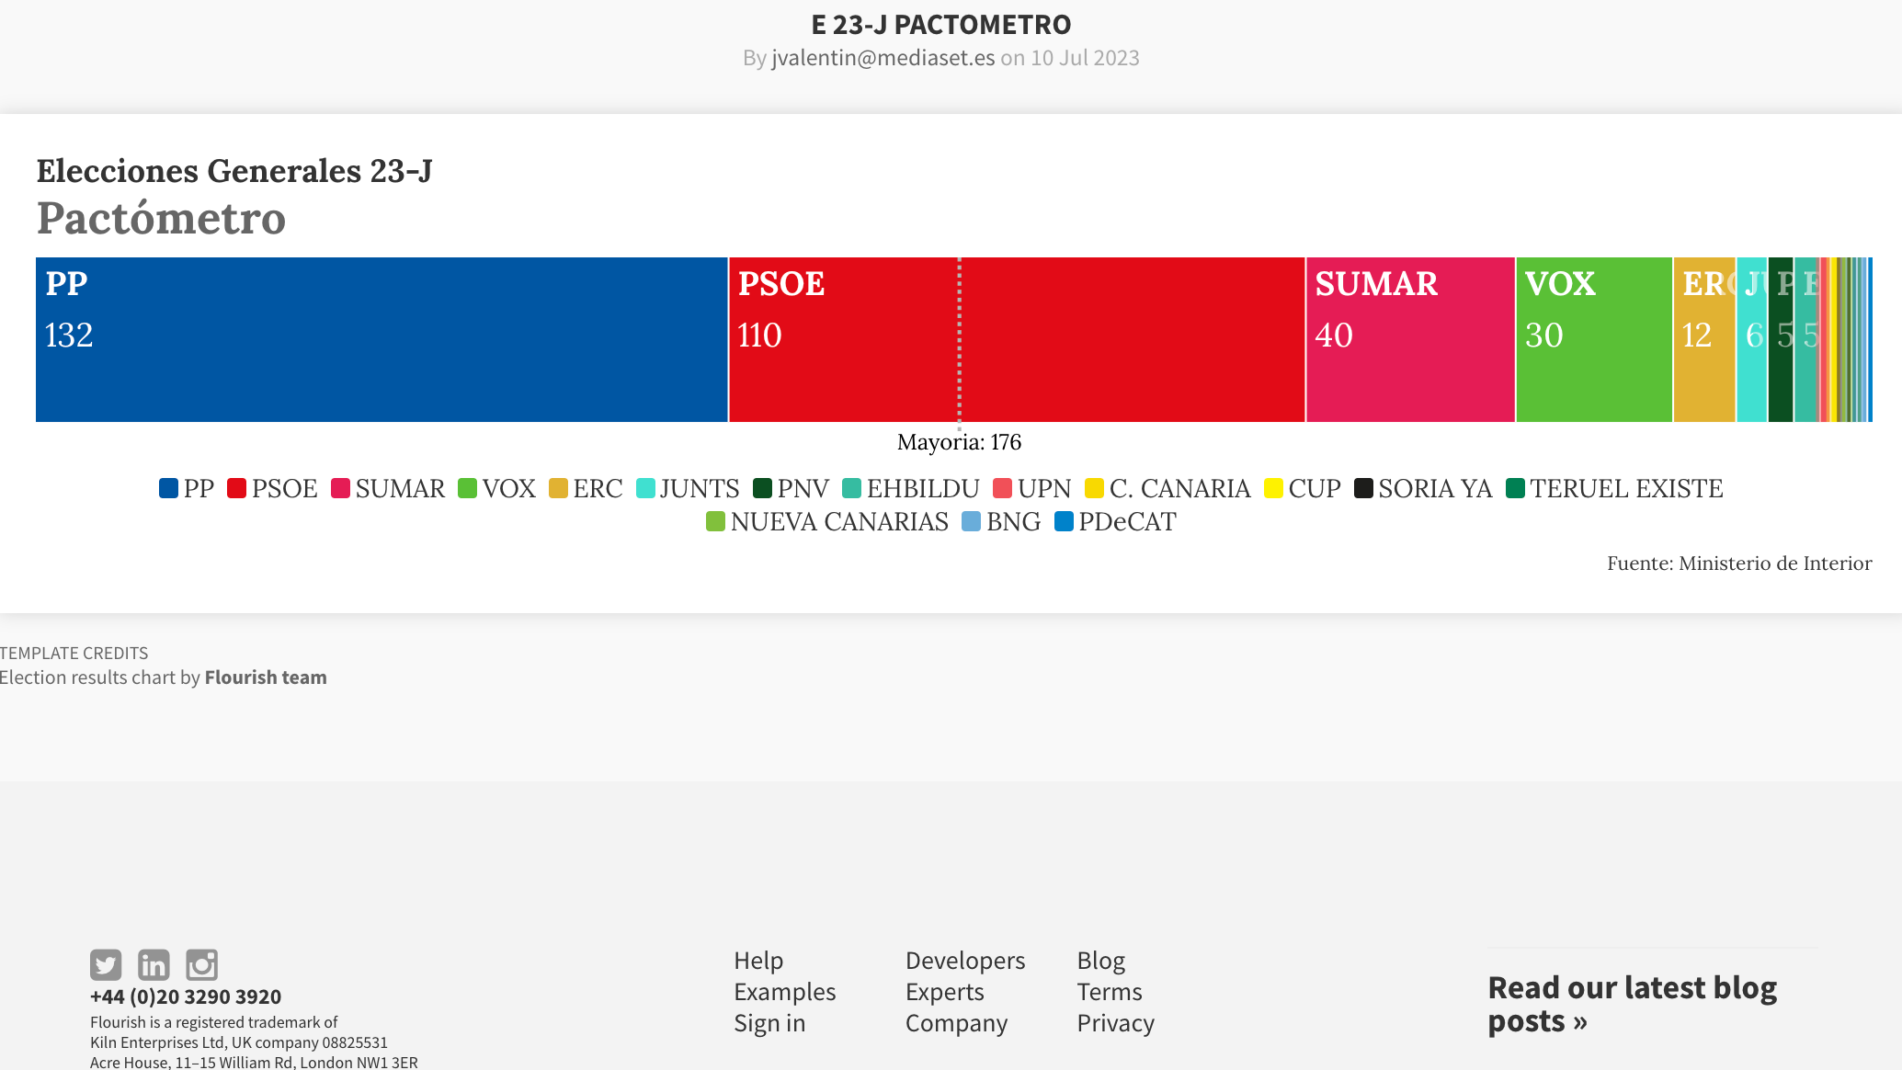This screenshot has width=1902, height=1070.
Task: Click Read our latest blog posts
Action: [x=1632, y=1003]
